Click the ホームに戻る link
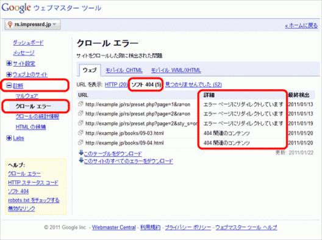 point(301,26)
